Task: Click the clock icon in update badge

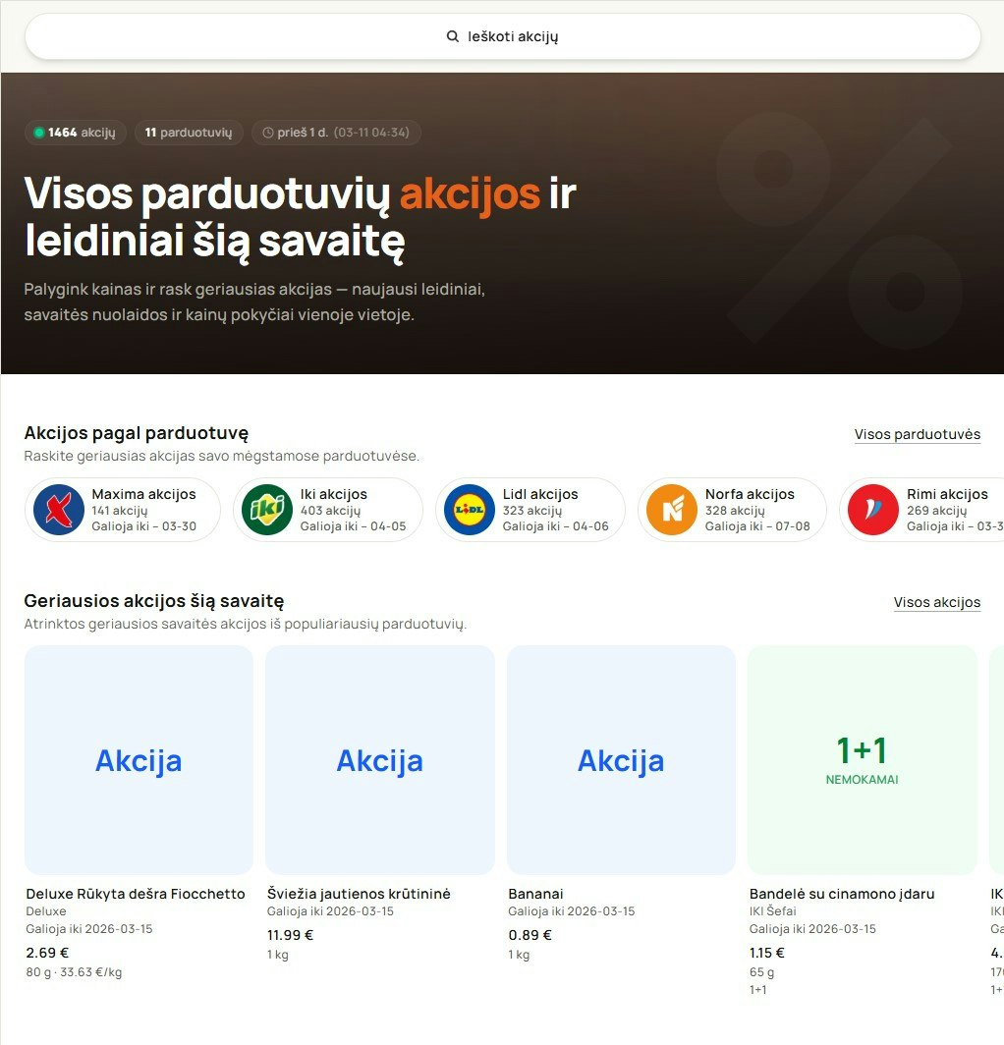Action: [x=268, y=133]
